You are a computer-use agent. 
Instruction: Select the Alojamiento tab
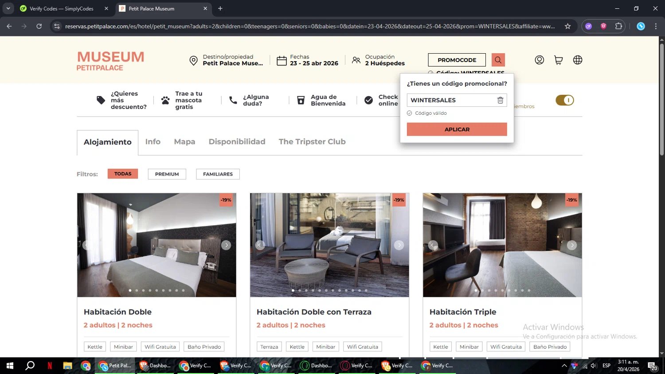[x=108, y=142]
